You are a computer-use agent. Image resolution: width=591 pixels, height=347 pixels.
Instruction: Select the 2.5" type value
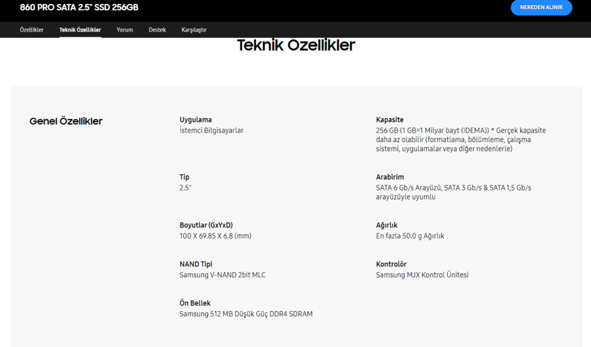pos(185,188)
